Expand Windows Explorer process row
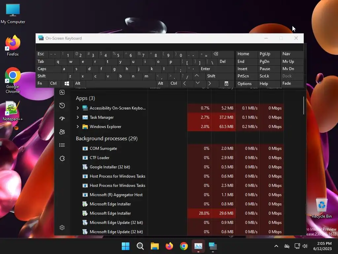 coord(78,127)
